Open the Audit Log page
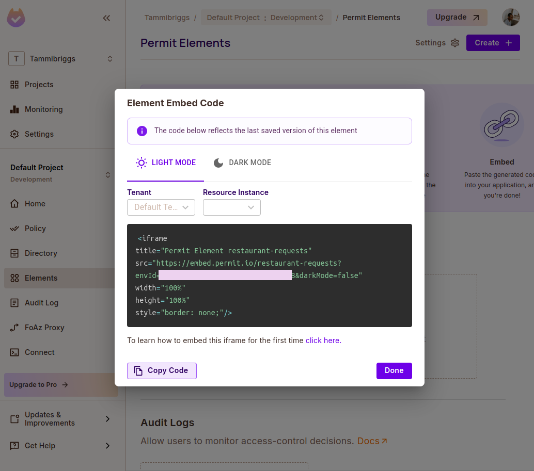Image resolution: width=534 pixels, height=471 pixels. (x=41, y=303)
